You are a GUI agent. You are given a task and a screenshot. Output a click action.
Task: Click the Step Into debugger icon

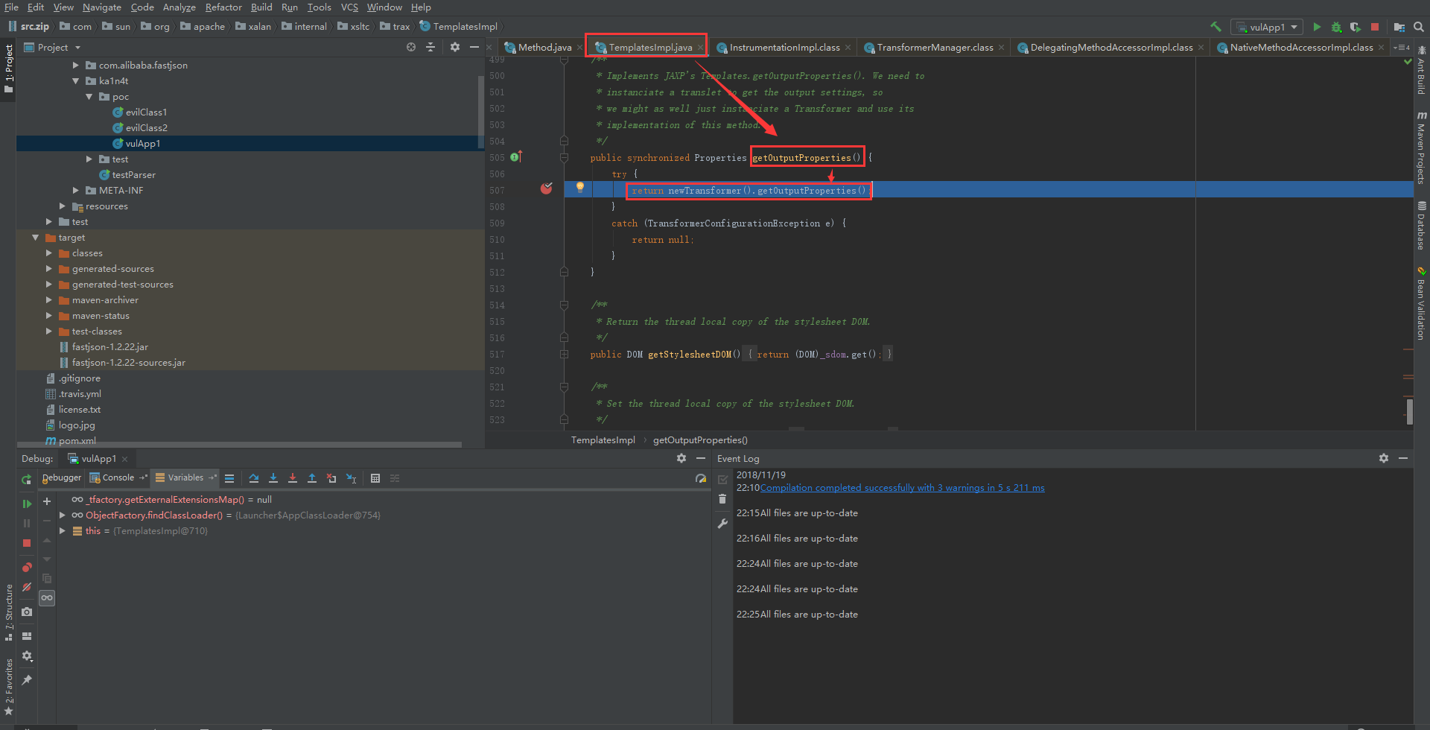pyautogui.click(x=273, y=478)
